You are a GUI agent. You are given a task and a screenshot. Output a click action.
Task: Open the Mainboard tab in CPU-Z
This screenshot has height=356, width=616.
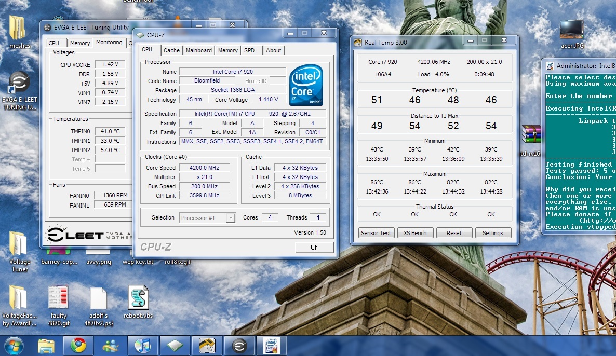click(x=199, y=50)
